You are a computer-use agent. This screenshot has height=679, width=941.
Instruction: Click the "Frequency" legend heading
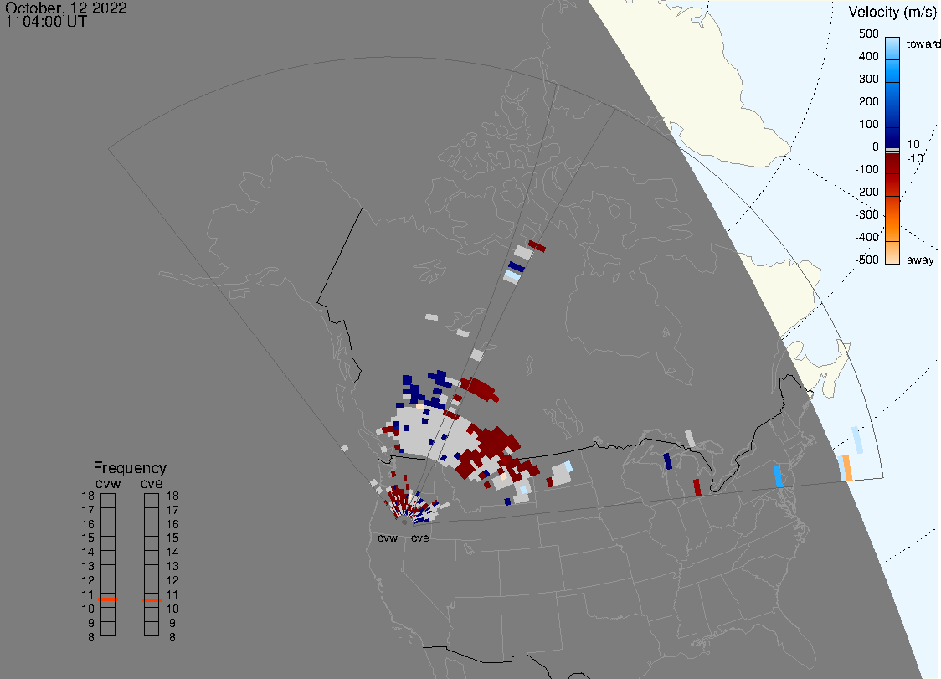point(130,468)
